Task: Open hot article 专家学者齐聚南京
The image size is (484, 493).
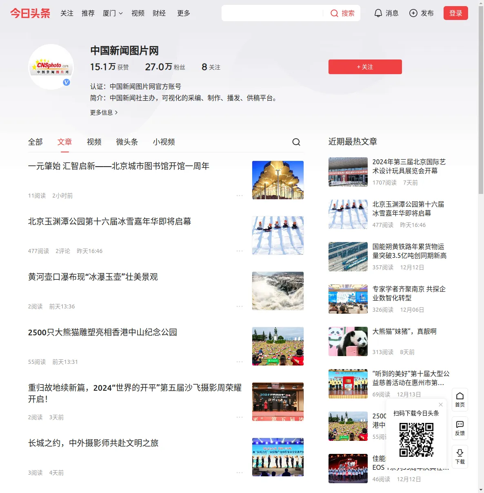Action: click(x=409, y=293)
